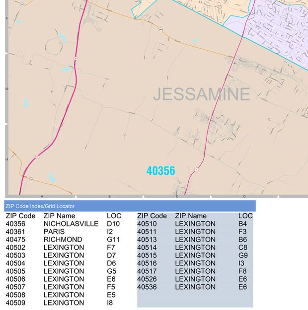
Task: Click ZIP code 40509 in left table
Action: pyautogui.click(x=18, y=303)
